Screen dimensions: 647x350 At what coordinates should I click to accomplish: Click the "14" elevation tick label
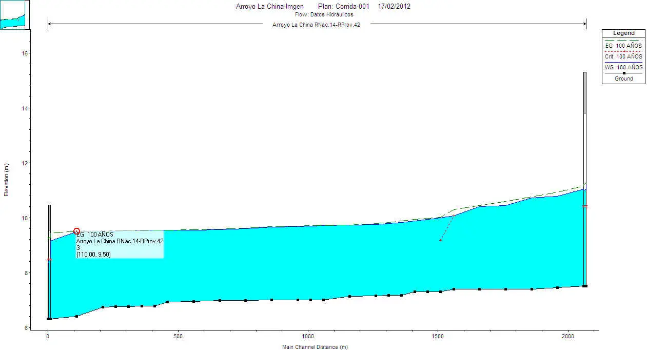[x=25, y=108]
